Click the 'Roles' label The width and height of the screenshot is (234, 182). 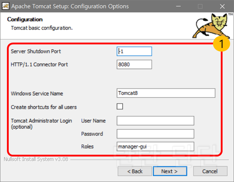click(x=87, y=146)
